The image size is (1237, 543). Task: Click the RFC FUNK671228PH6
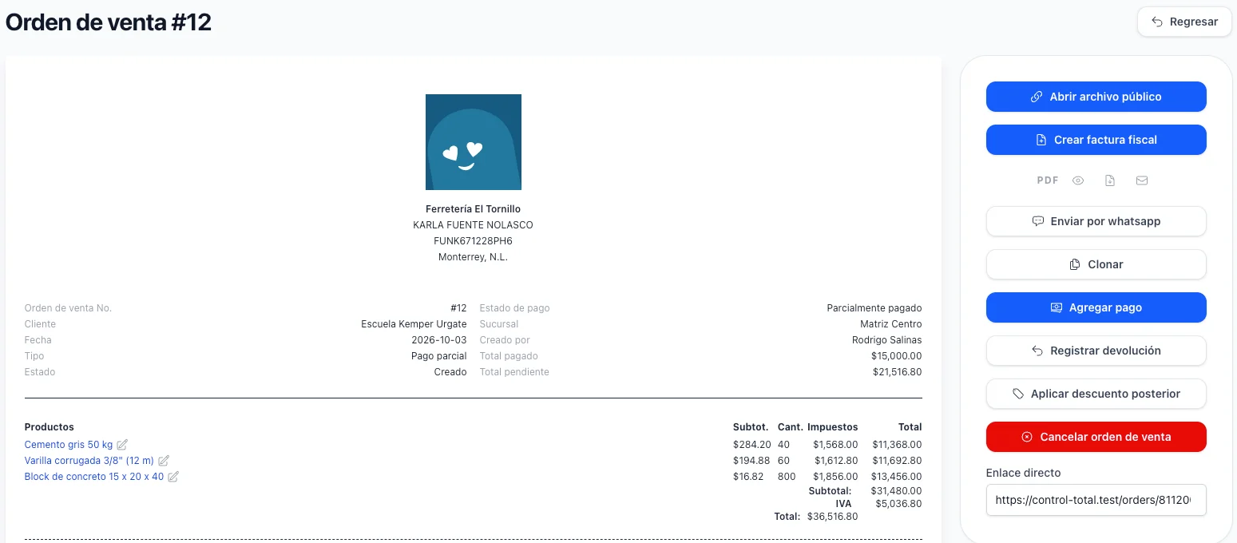(474, 241)
